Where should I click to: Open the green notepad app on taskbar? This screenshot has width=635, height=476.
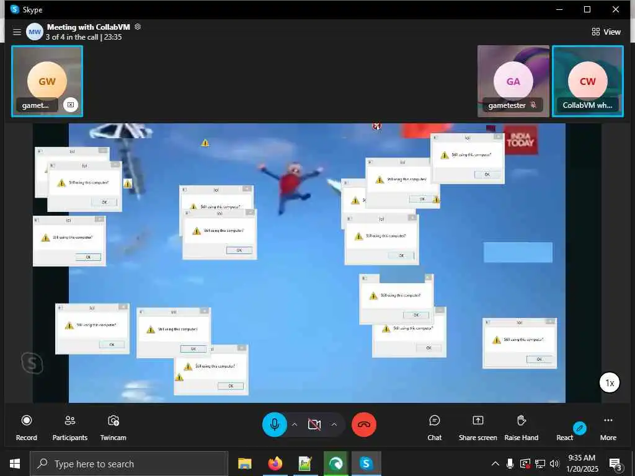click(x=305, y=464)
